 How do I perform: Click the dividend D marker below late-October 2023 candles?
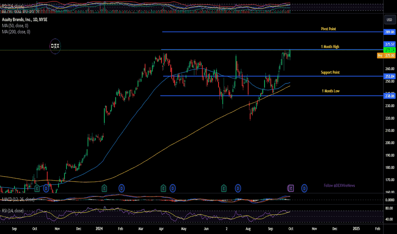tap(46, 188)
